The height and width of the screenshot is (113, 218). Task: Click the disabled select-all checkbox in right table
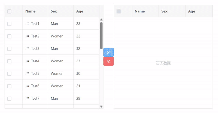(119, 11)
